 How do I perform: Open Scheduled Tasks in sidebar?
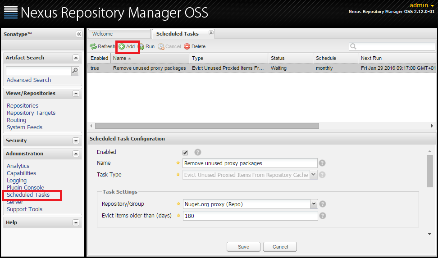(x=28, y=195)
